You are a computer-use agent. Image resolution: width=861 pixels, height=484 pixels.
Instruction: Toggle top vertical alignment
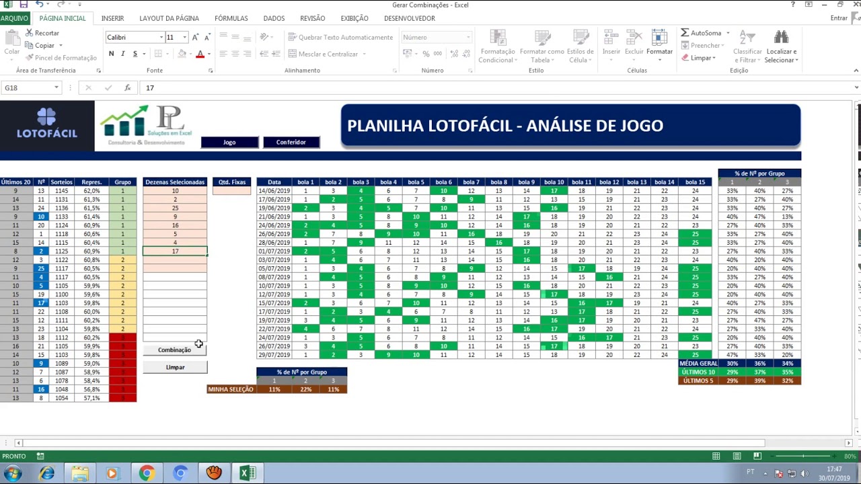coord(223,37)
